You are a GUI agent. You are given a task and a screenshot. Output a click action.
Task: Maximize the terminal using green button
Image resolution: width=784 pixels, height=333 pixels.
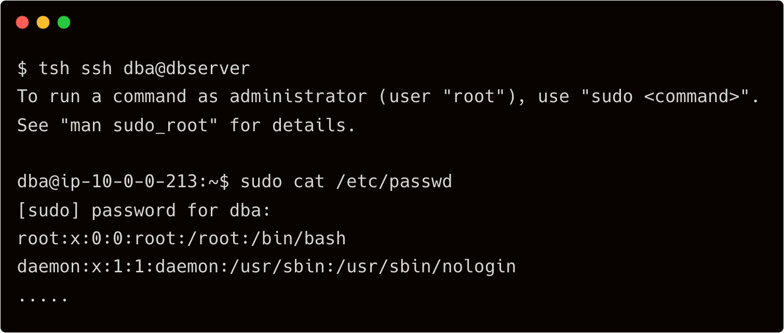tap(64, 23)
